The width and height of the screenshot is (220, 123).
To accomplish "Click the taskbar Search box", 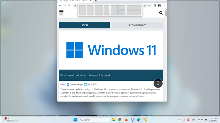I will [x=95, y=120].
